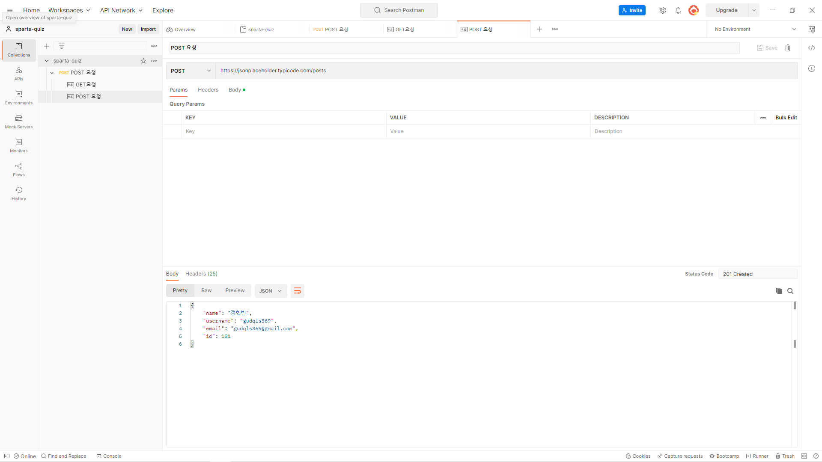Collapse the sparta-quiz collection tree

point(47,61)
